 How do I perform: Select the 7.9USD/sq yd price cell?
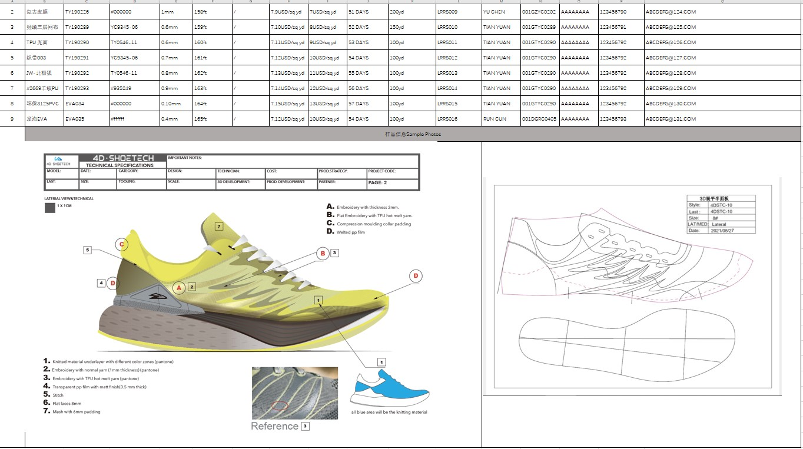point(288,12)
